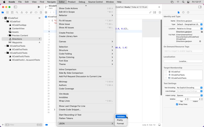Choose Validate in JSON submenu
The image size is (204, 127).
pos(121,117)
